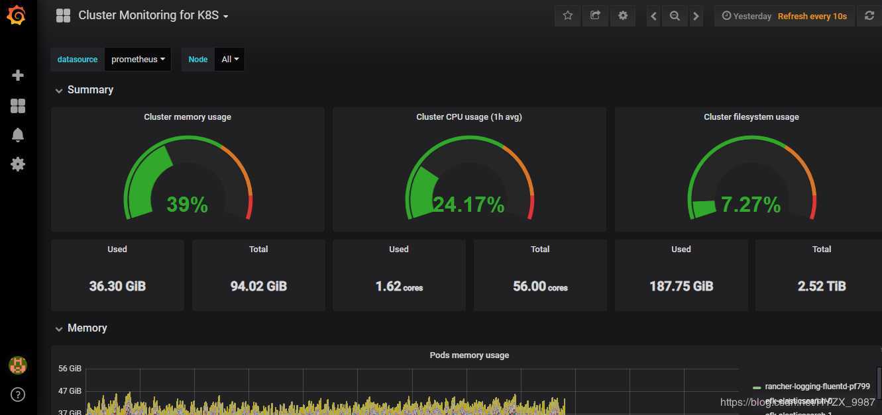
Task: Open Pods memory usage panel title menu
Action: 469,355
